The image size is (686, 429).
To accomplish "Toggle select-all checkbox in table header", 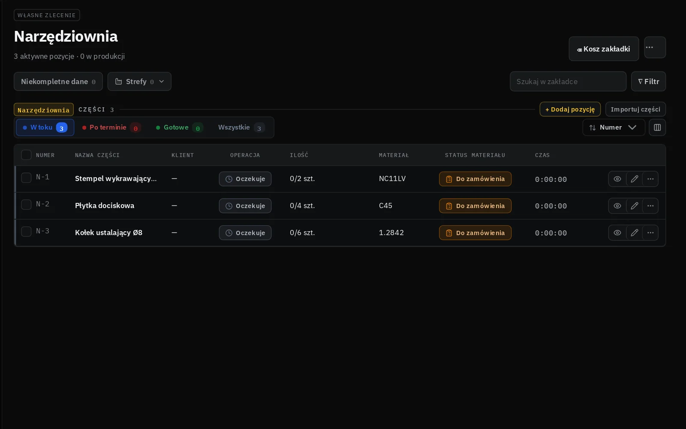I will click(26, 155).
